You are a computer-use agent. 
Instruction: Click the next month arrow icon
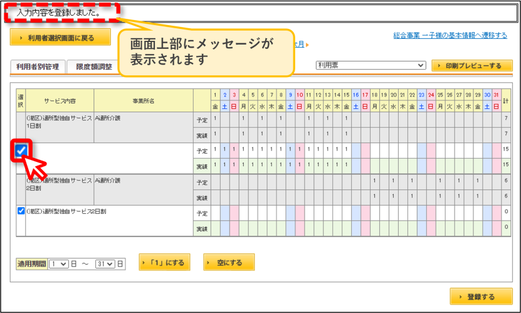(x=307, y=45)
